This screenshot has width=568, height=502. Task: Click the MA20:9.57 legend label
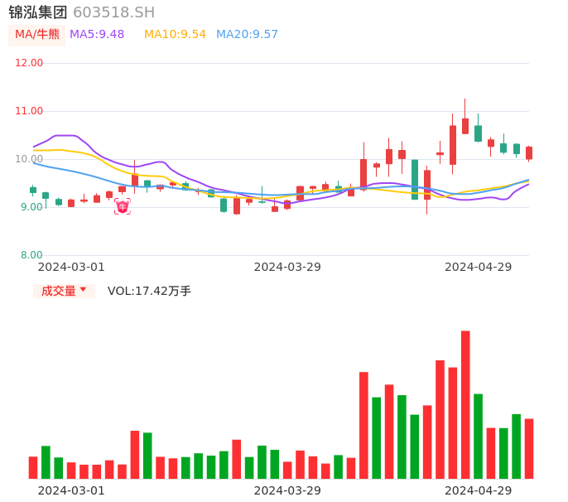[x=247, y=35]
